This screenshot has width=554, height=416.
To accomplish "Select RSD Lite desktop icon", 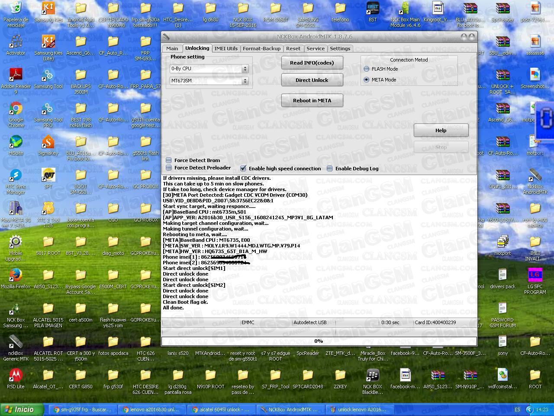I will [x=16, y=379].
